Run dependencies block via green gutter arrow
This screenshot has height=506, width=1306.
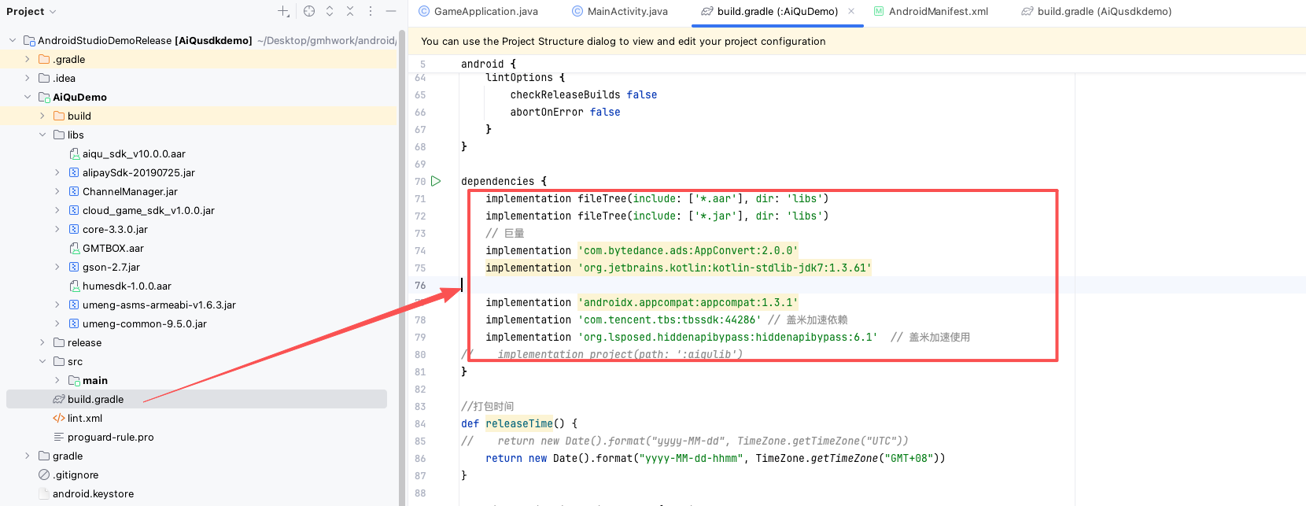click(x=436, y=181)
